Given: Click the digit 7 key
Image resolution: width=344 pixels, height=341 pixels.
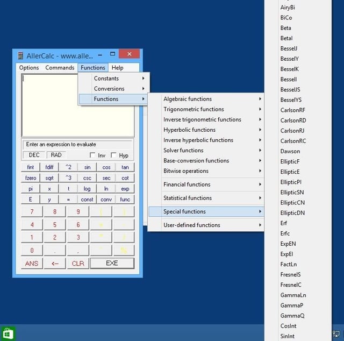Looking at the screenshot, I should [x=32, y=212].
